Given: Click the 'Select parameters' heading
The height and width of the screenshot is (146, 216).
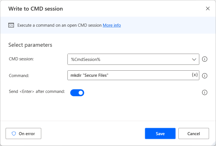Looking at the screenshot, I should (30, 45).
